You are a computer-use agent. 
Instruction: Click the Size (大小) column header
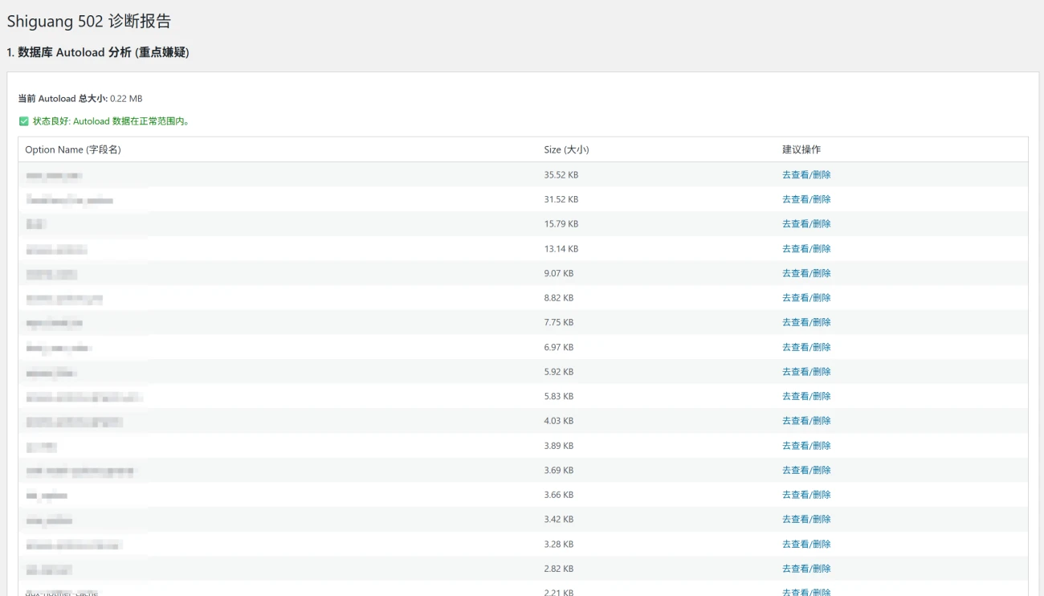tap(566, 150)
